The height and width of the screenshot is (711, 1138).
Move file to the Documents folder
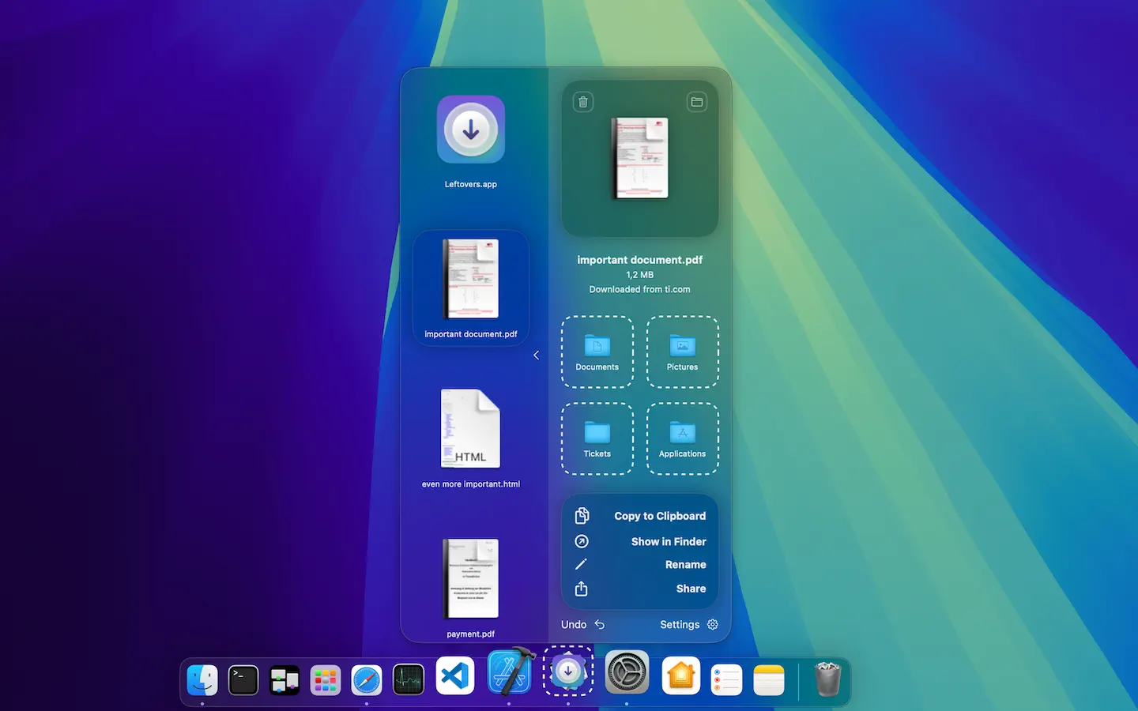point(597,352)
